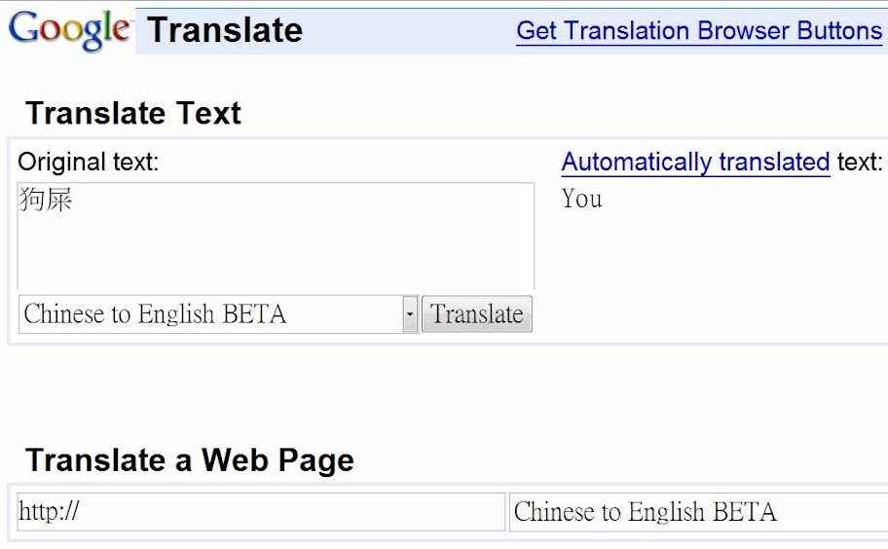
Task: Open the Get Translation Browser Buttons link
Action: (x=698, y=30)
